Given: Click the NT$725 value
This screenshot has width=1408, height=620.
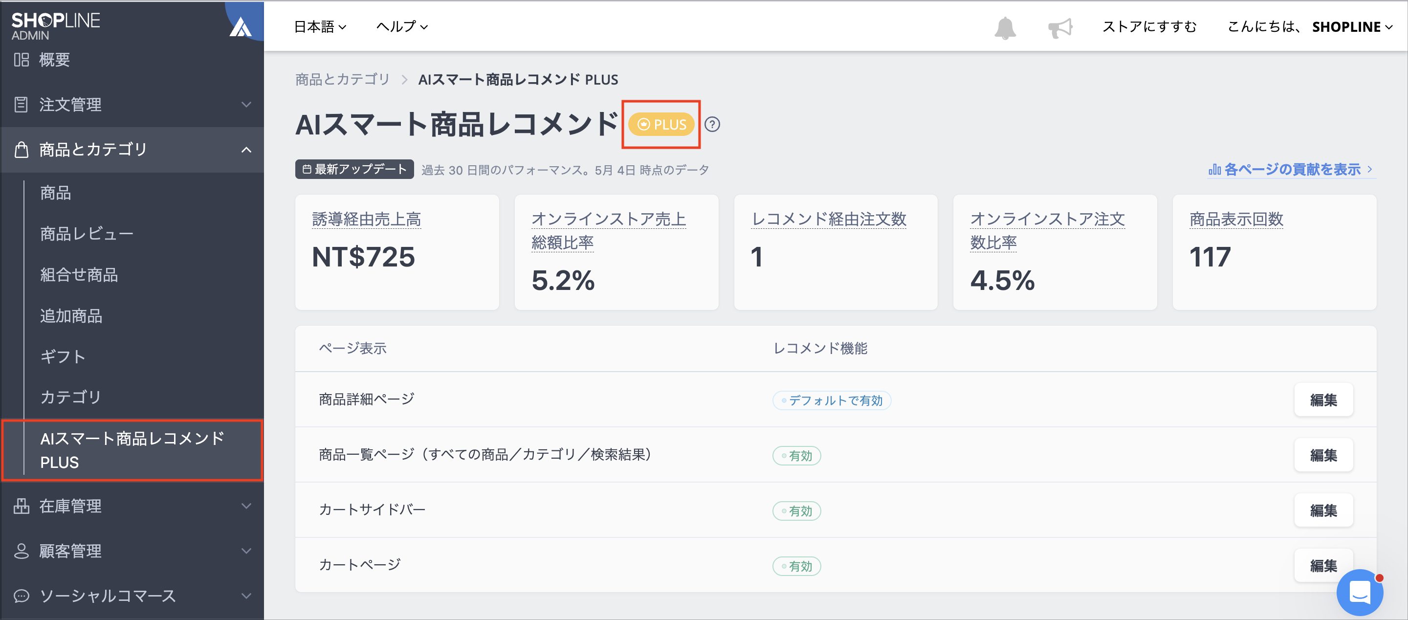Looking at the screenshot, I should (363, 257).
